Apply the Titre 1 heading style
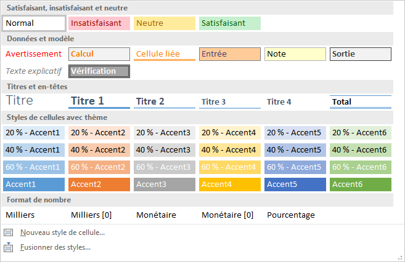The width and height of the screenshot is (405, 262). tap(99, 101)
